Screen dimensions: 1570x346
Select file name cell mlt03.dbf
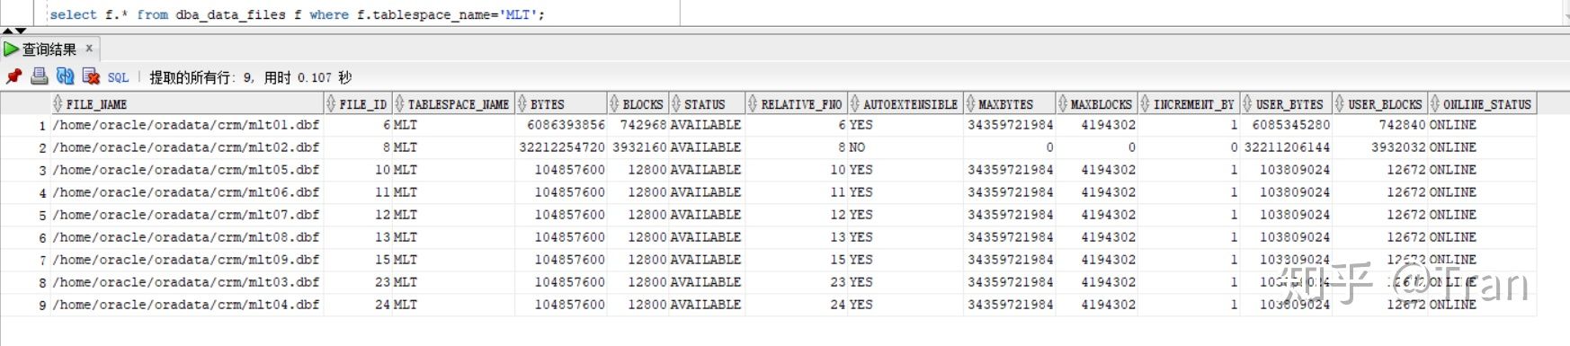click(x=186, y=282)
